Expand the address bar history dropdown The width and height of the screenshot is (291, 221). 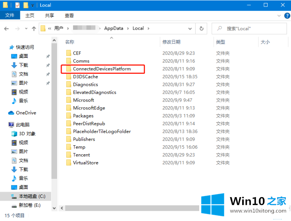(x=190, y=29)
